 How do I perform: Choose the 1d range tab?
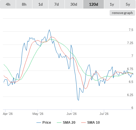coord(40,4)
